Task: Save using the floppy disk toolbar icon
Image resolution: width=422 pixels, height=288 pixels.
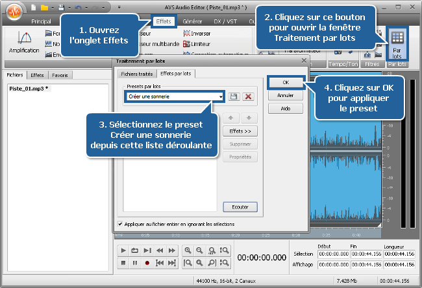Action: click(x=62, y=8)
